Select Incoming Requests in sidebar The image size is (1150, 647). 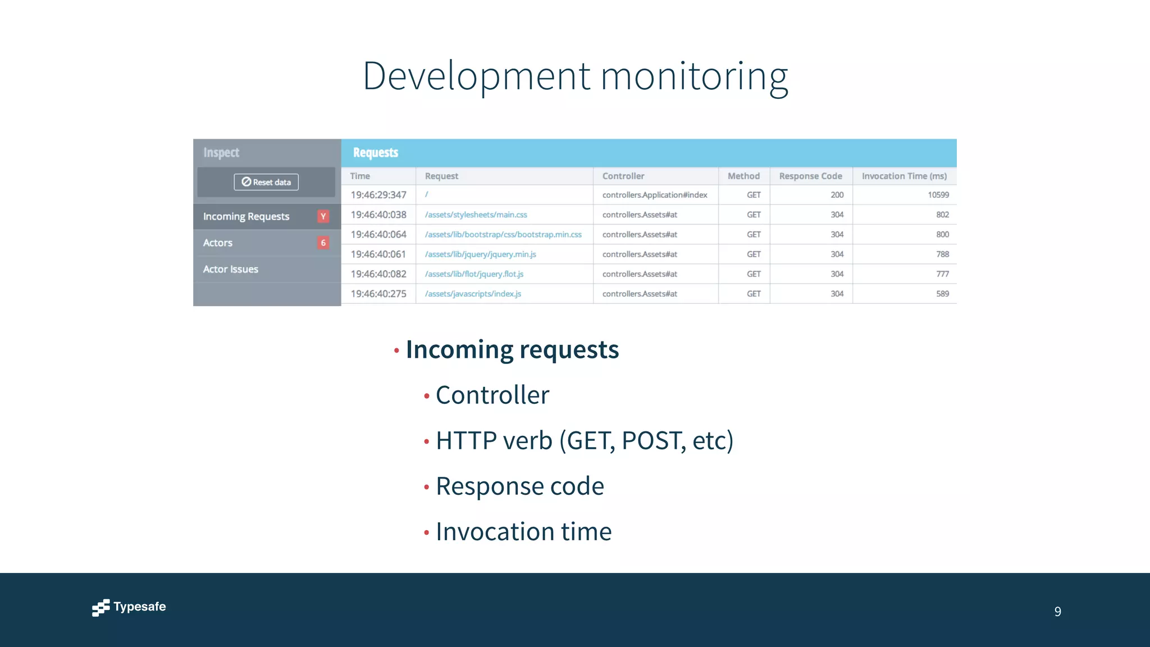246,216
